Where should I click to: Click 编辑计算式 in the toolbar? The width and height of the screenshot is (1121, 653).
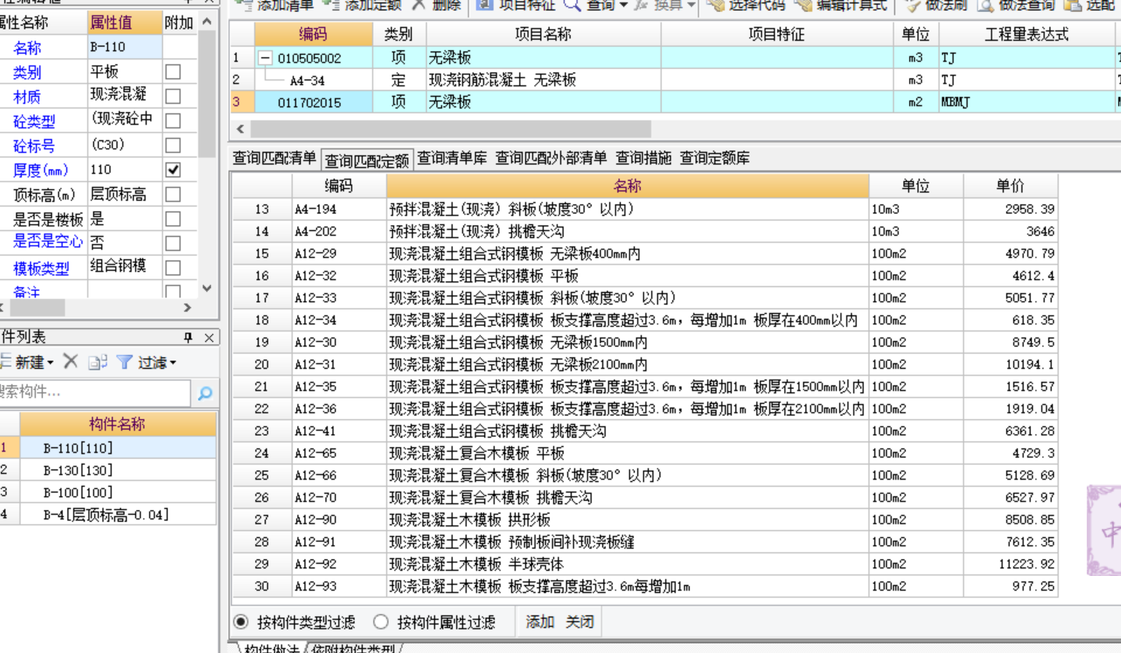coord(841,5)
